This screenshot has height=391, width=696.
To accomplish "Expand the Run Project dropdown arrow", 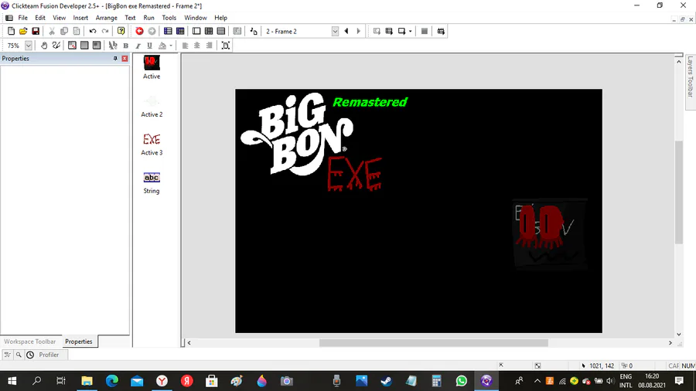I will point(410,31).
